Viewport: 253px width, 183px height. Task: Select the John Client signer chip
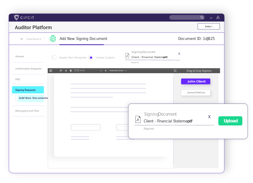click(196, 81)
